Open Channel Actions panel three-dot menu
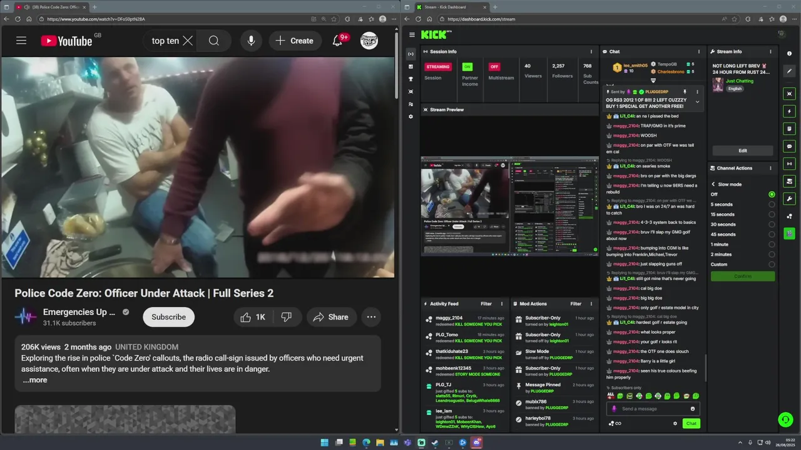 770,168
